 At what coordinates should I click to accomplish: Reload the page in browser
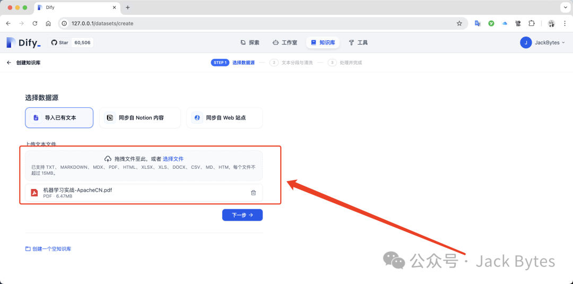click(x=35, y=23)
